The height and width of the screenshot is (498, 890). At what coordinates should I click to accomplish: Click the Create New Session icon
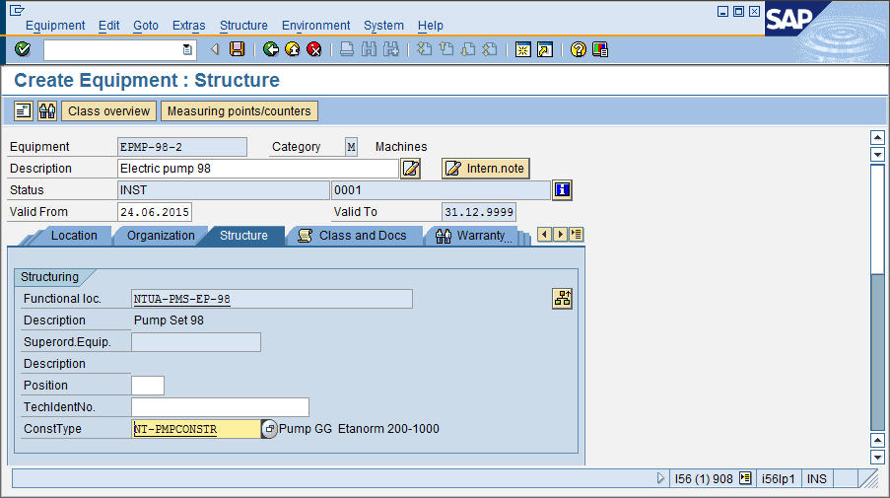pos(522,49)
